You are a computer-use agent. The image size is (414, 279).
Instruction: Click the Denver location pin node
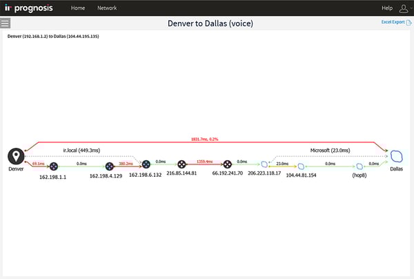(16, 156)
